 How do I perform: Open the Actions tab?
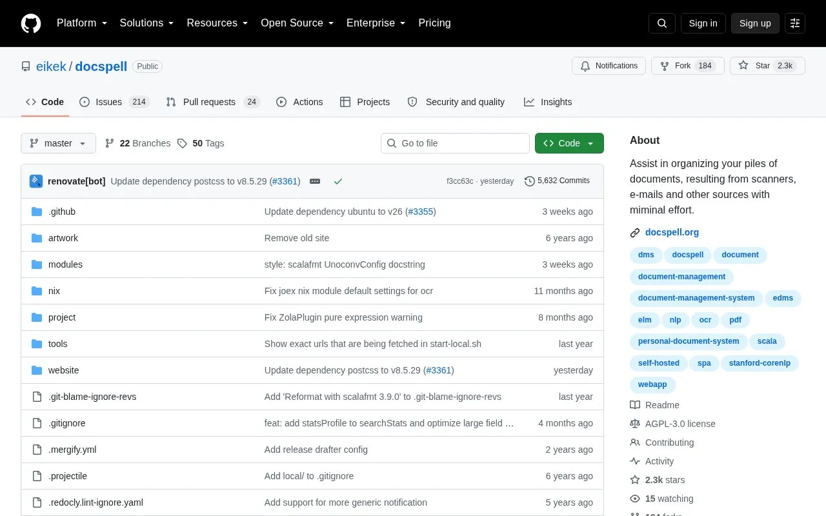(299, 102)
